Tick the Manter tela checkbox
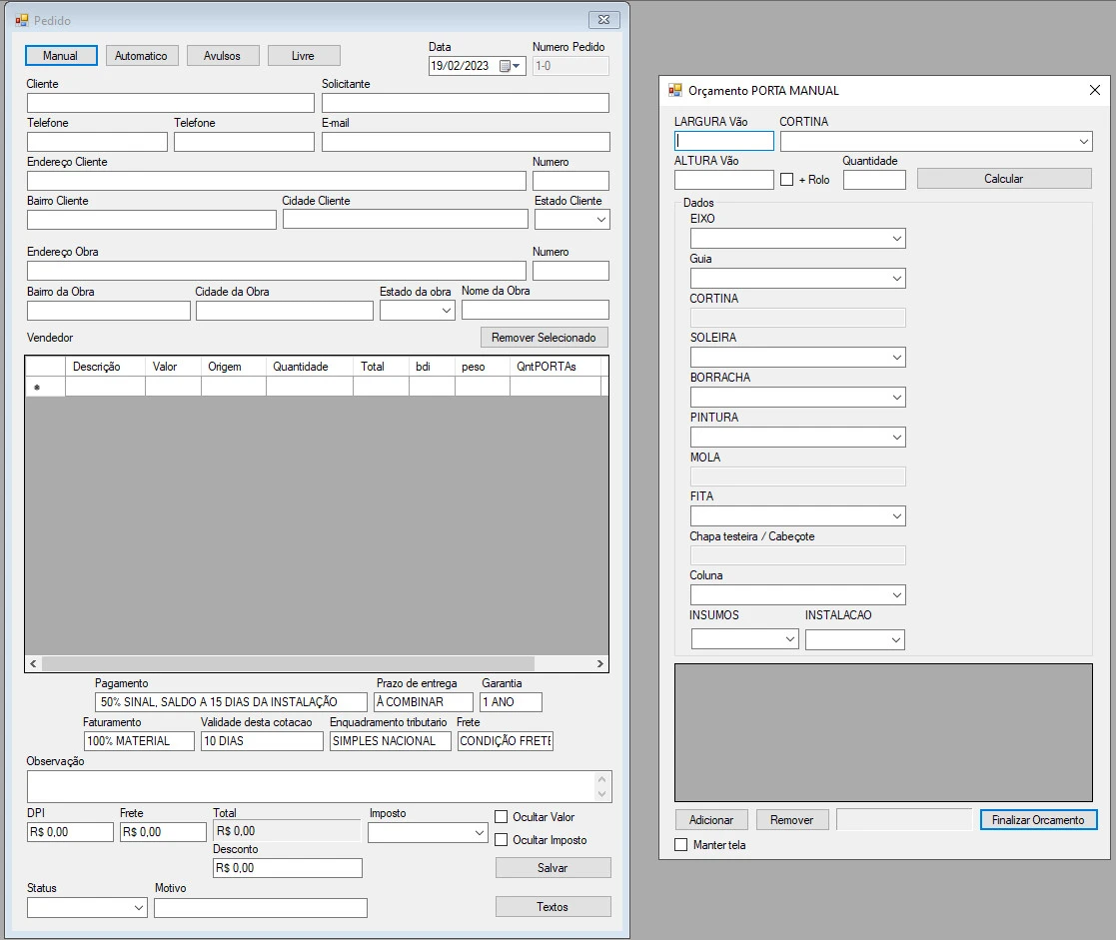The image size is (1116, 940). tap(681, 845)
